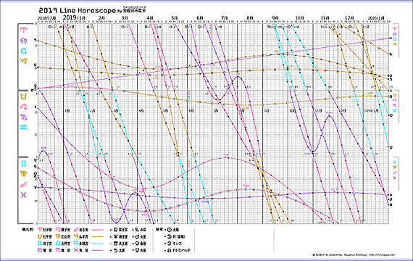The image size is (413, 261).
Task: Click the gold Virgo symbol on the left axis
Action: [x=24, y=174]
